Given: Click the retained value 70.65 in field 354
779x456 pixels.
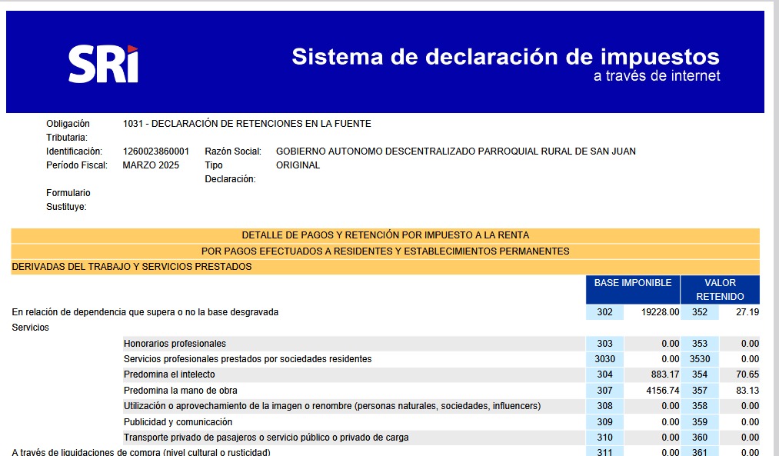Looking at the screenshot, I should pyautogui.click(x=747, y=374).
